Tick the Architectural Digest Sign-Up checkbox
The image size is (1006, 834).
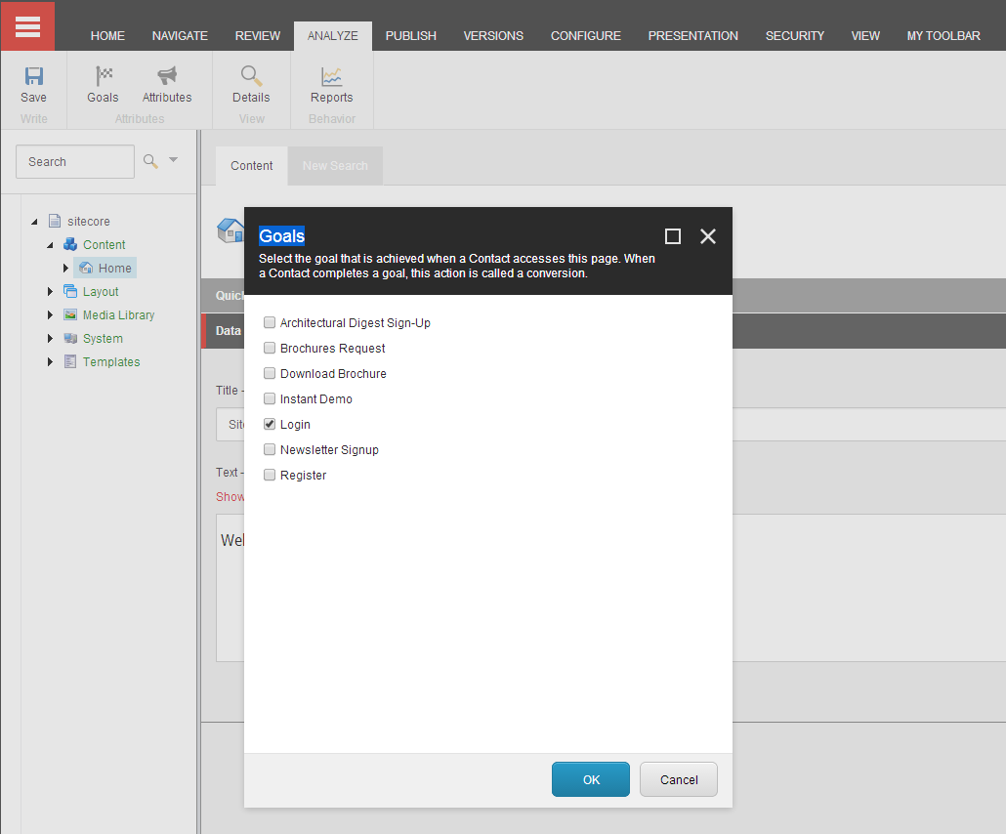pos(270,322)
